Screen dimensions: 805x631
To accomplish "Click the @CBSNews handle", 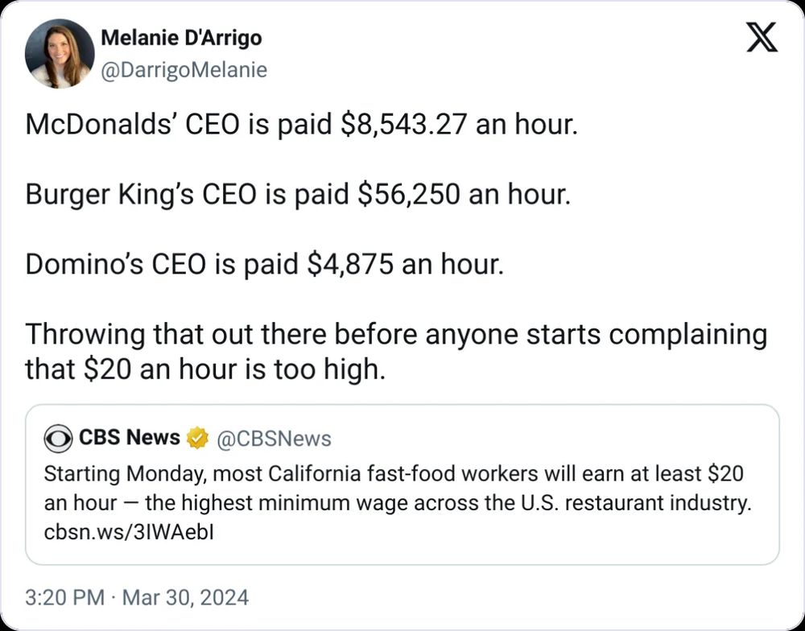I will [x=275, y=439].
